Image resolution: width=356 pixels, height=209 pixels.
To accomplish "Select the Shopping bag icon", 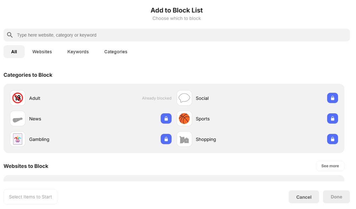I will [x=184, y=139].
